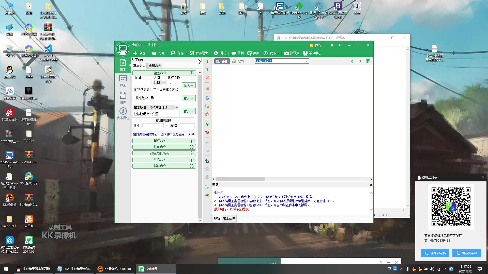This screenshot has width=488, height=274.
Task: Click 保存退出 save and exit button
Action: [199, 53]
